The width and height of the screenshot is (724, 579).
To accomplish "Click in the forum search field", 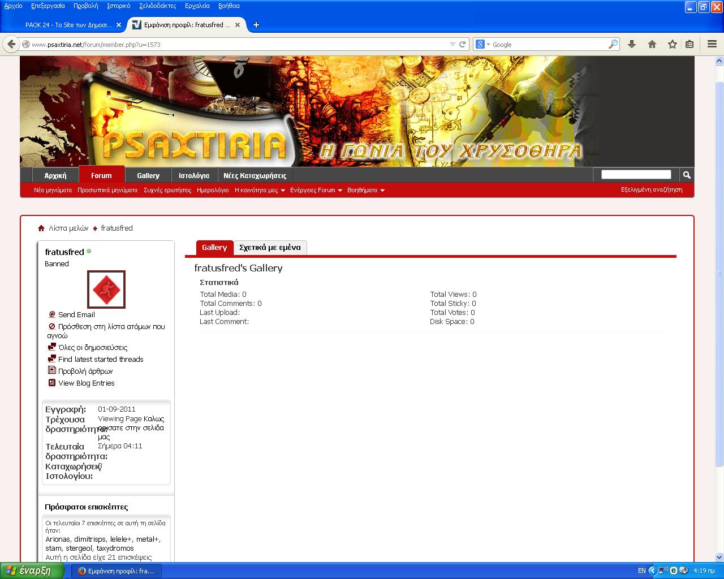I will click(x=636, y=175).
